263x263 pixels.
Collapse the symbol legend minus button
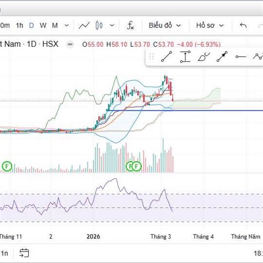(70, 44)
